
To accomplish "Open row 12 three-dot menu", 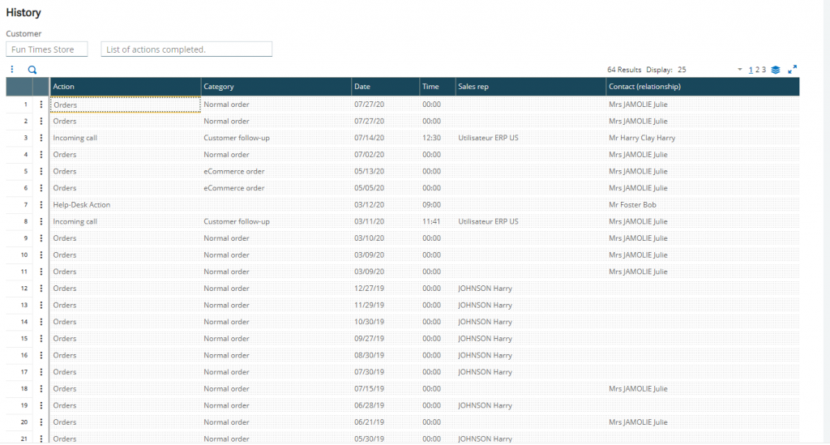I will tap(41, 289).
